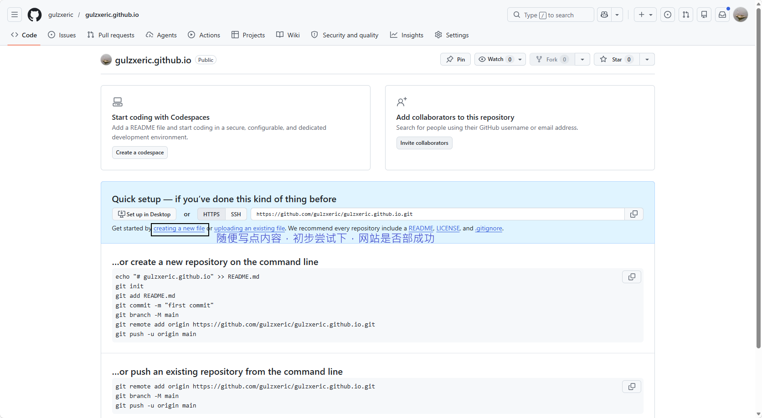The image size is (762, 418).
Task: Click the 'git init' command line
Action: tap(129, 286)
